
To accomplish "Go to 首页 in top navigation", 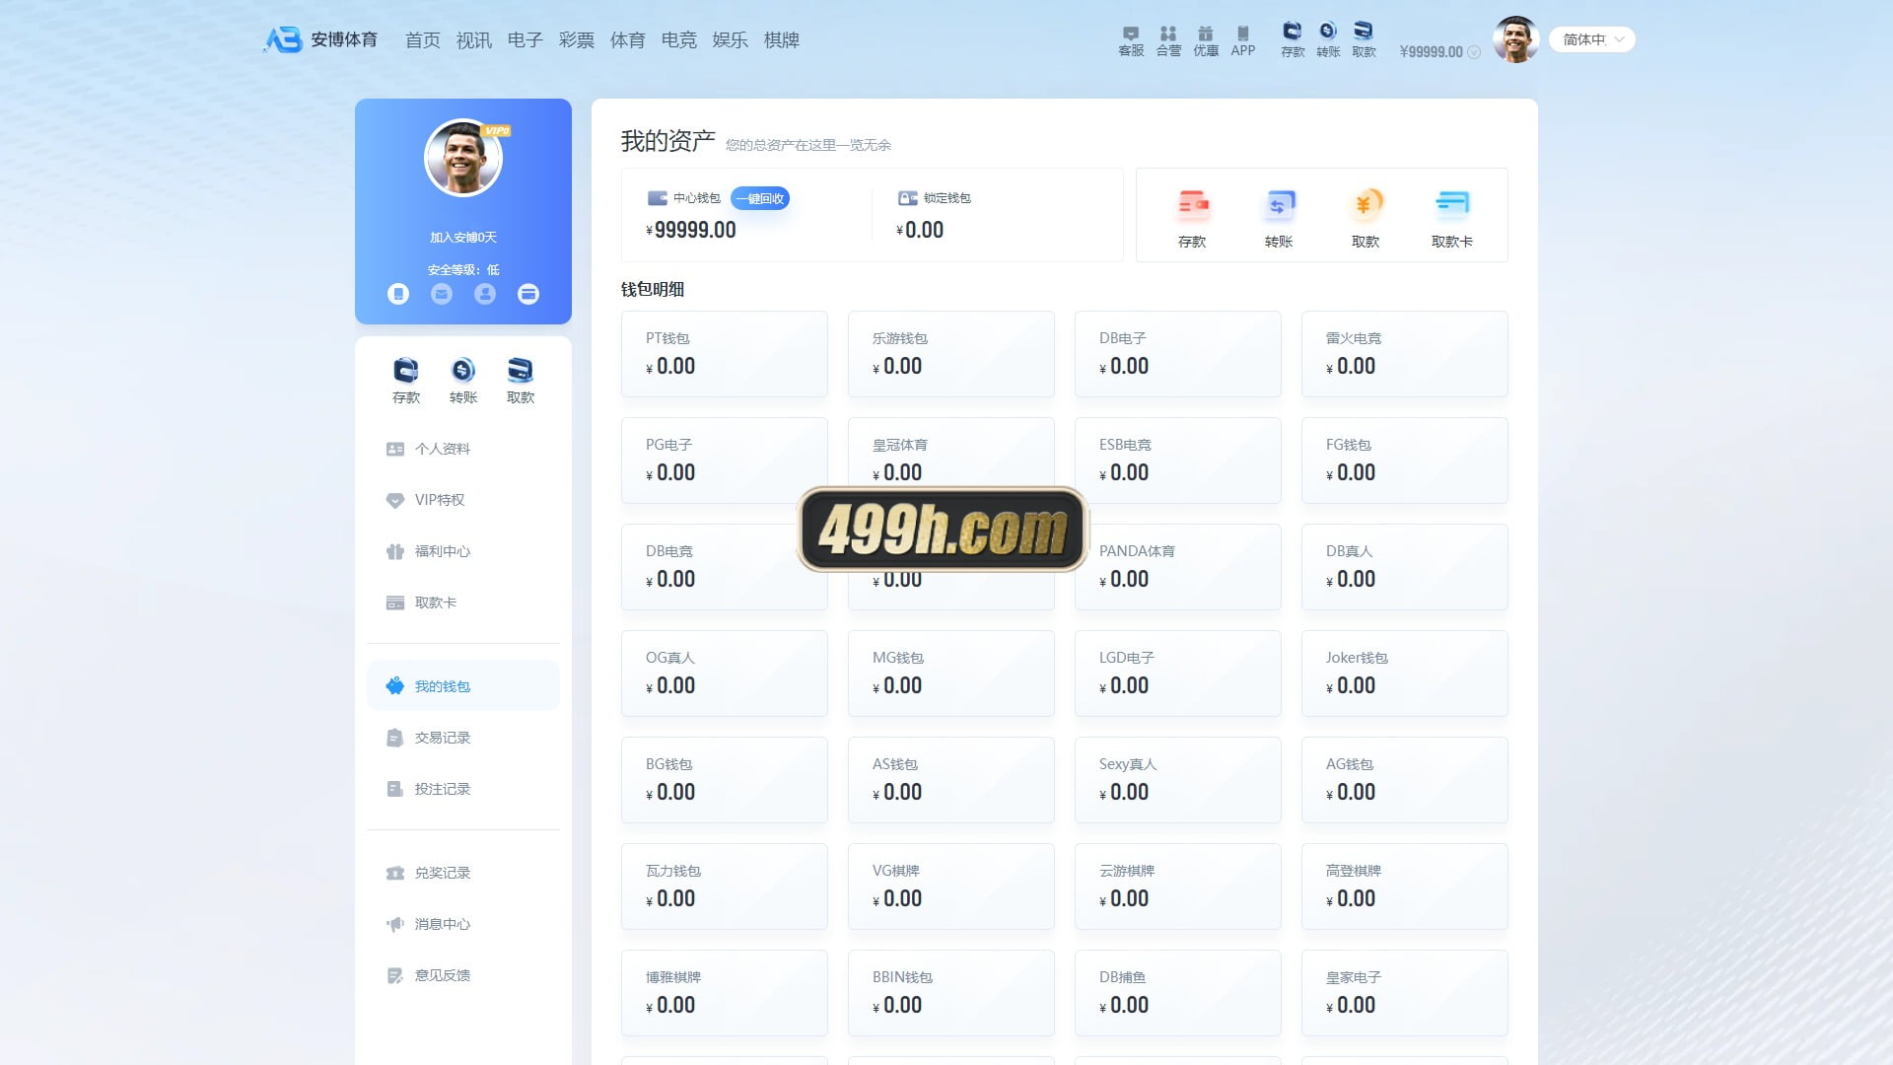I will (423, 40).
